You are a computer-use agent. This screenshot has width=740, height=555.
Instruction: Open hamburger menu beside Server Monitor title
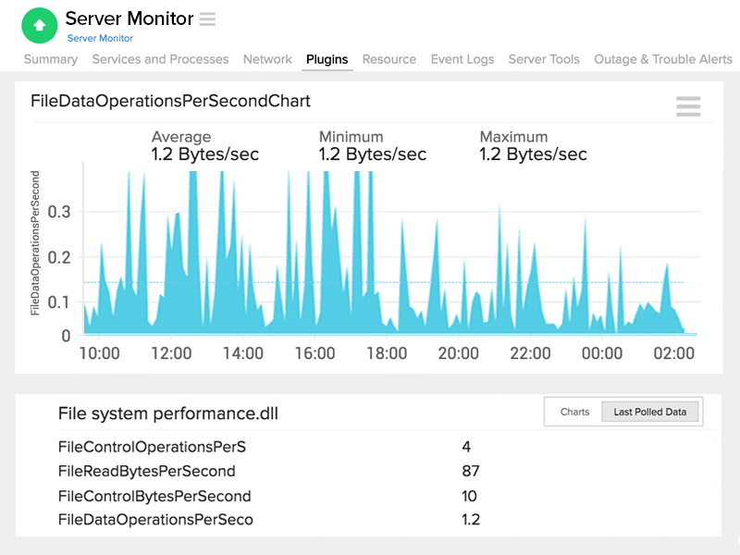(207, 18)
